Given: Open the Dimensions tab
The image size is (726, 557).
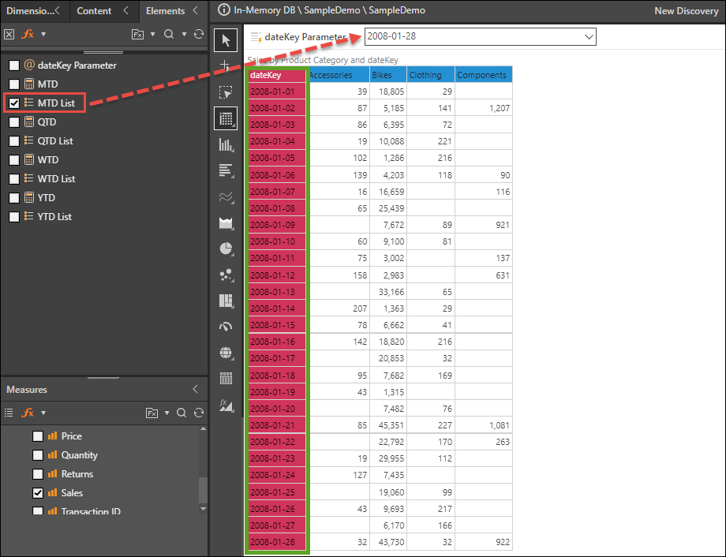Looking at the screenshot, I should (x=32, y=11).
